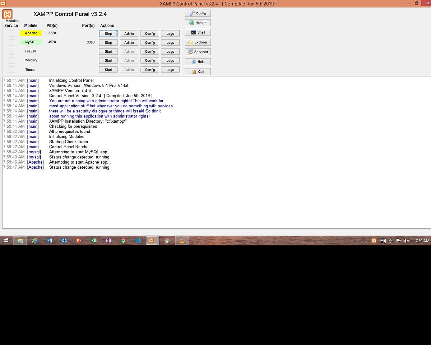Toggle the FileZilla service checkbox
The image size is (431, 345).
[12, 51]
